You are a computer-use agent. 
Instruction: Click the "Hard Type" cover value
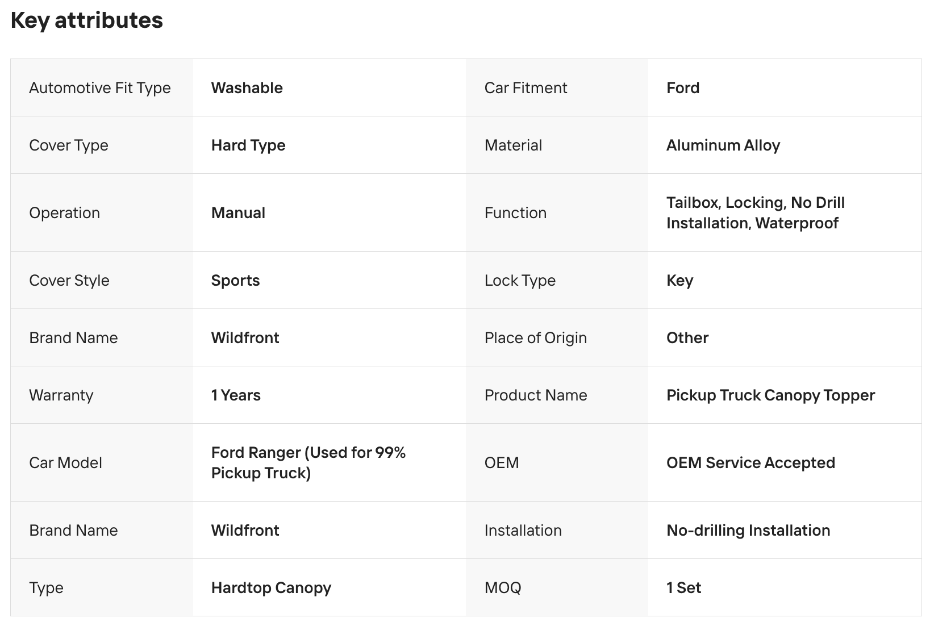(x=248, y=145)
